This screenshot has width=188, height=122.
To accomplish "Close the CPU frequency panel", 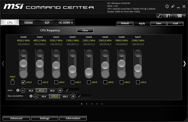I will [x=85, y=31].
